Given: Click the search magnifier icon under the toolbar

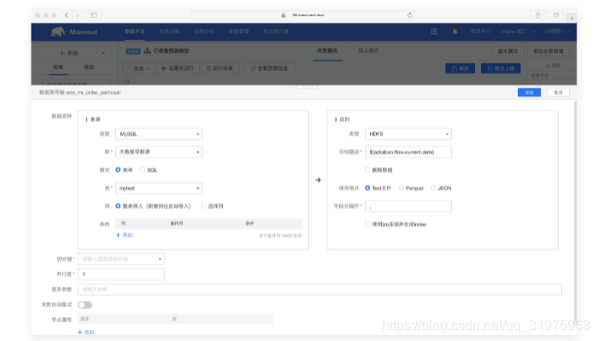Looking at the screenshot, I should coord(128,81).
